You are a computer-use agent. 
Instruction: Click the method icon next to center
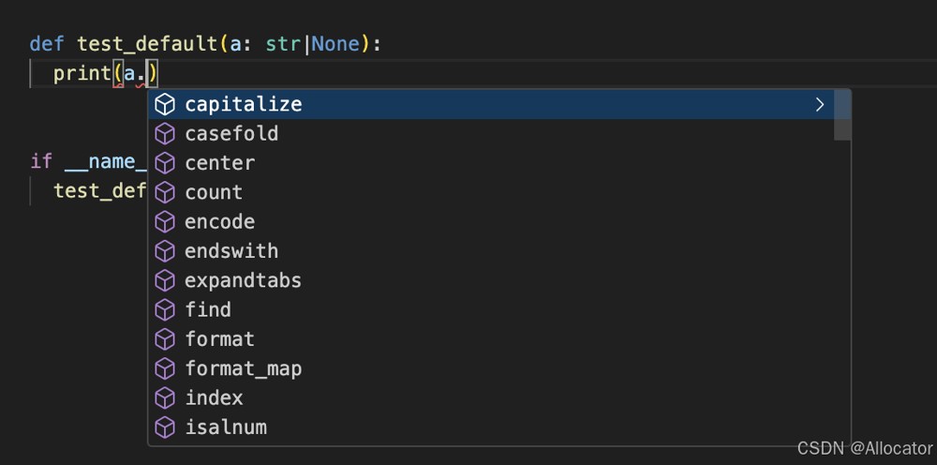(165, 163)
